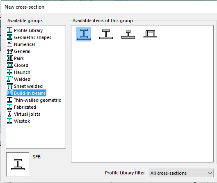217x183 pixels.
Task: Open the Numerical group
Action: [x=24, y=44]
